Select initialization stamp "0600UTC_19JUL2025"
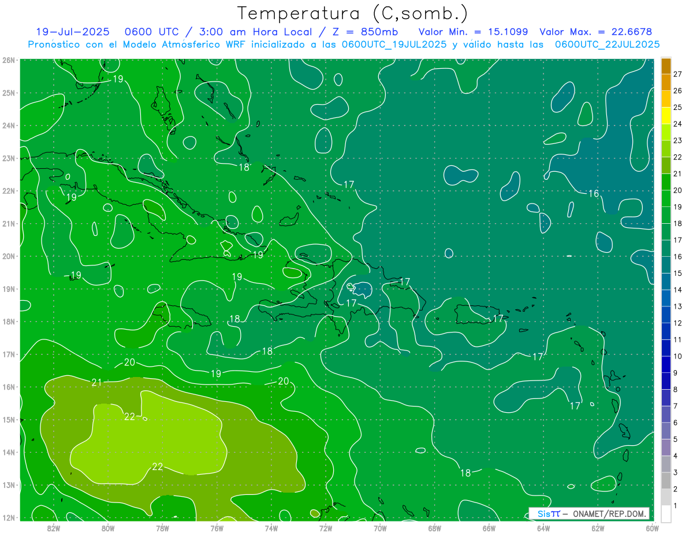The width and height of the screenshot is (693, 536). [394, 44]
